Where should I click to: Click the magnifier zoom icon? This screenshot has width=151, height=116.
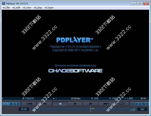click(110, 98)
